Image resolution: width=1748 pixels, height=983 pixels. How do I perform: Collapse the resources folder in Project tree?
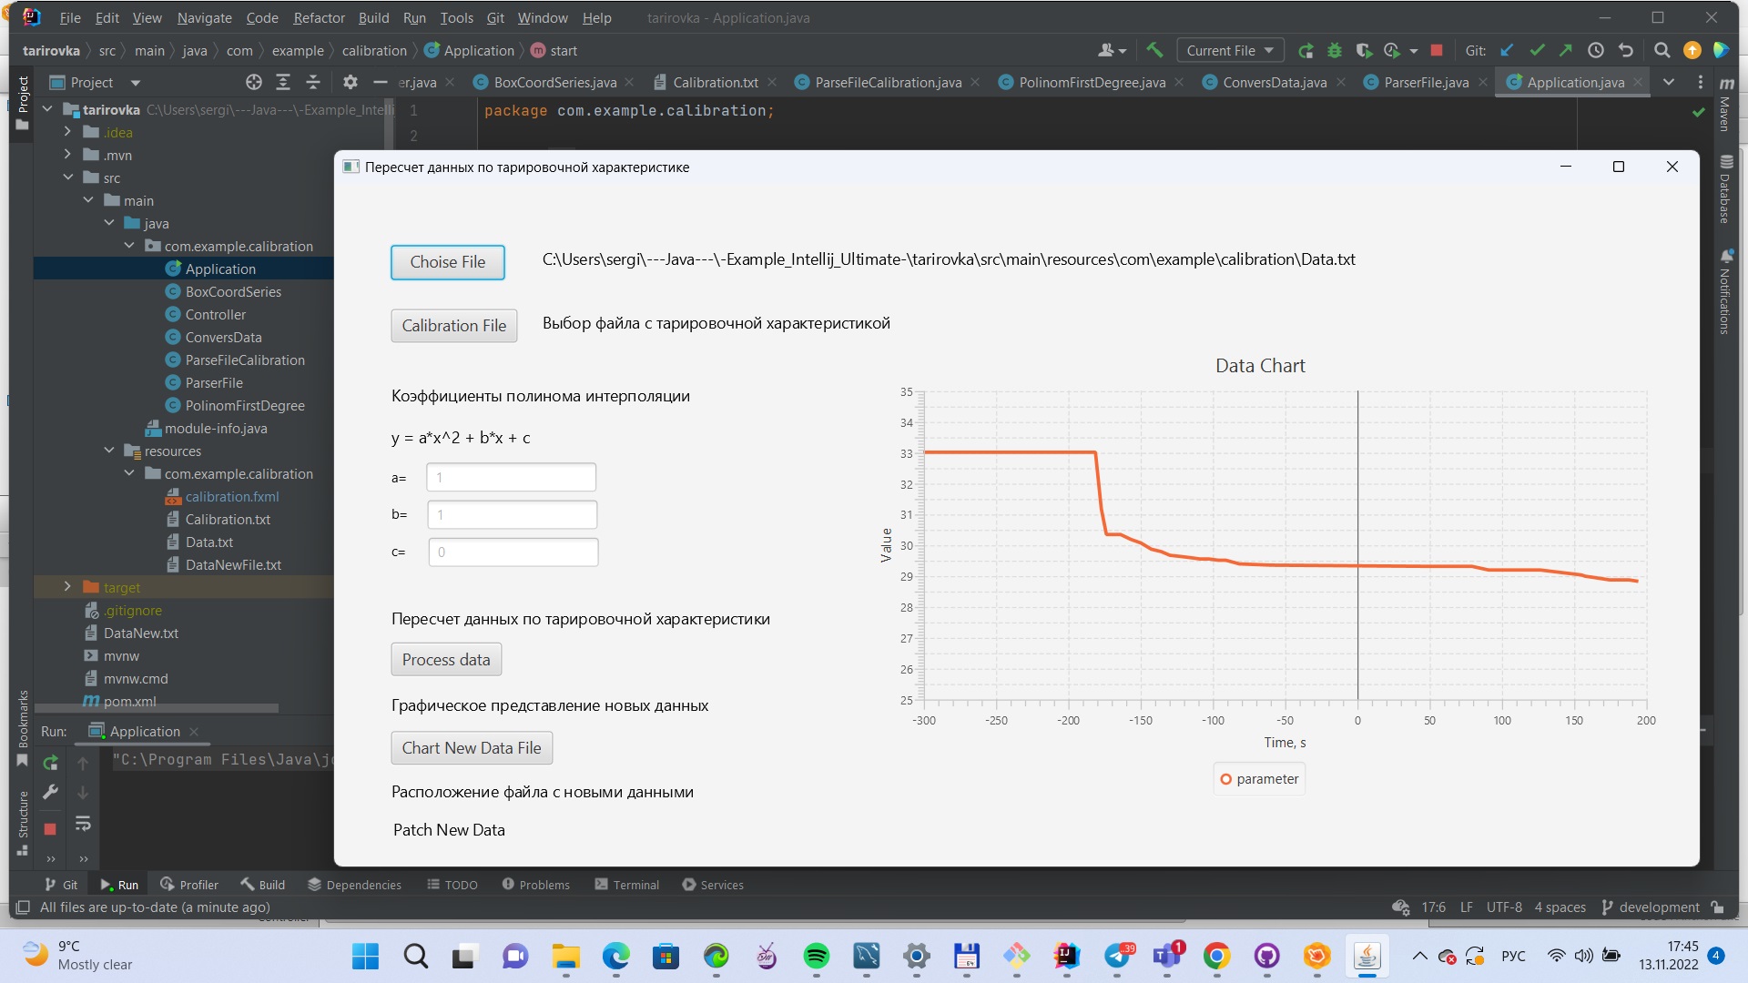[x=109, y=451]
